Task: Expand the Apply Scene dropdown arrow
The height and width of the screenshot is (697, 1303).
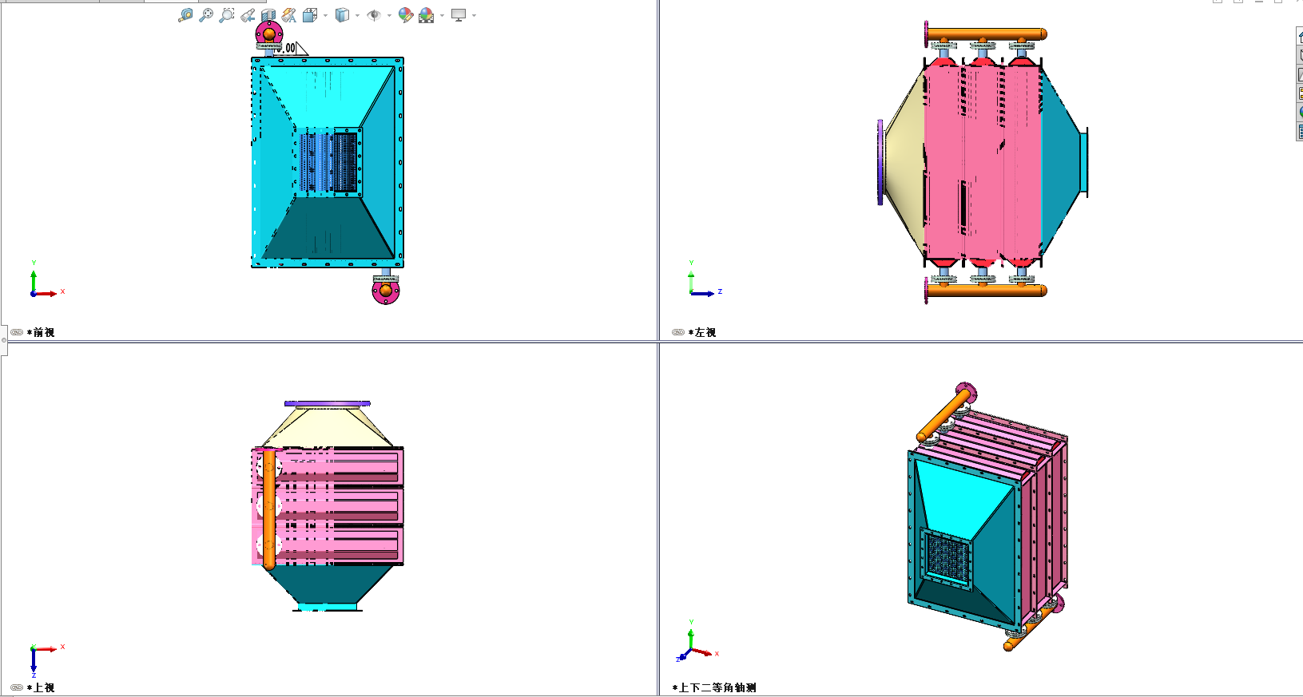Action: click(x=442, y=15)
